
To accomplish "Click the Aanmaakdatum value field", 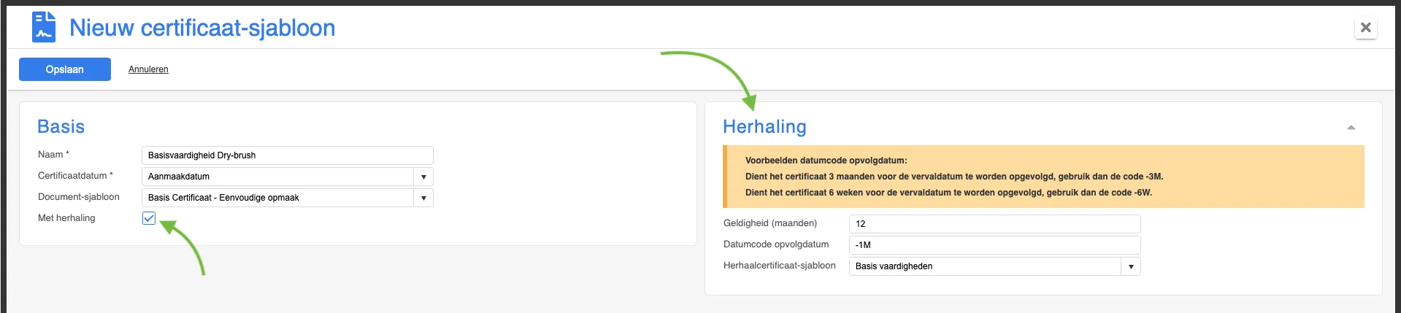I will 278,177.
